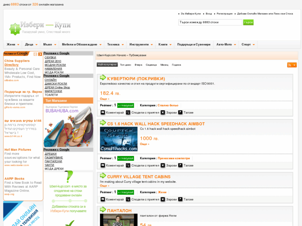
Task: Click comment icon in CURRY VILLAGE listing
Action: [103, 199]
